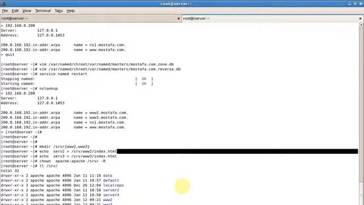Click the vertical scrollbar thumb

pos(361,194)
